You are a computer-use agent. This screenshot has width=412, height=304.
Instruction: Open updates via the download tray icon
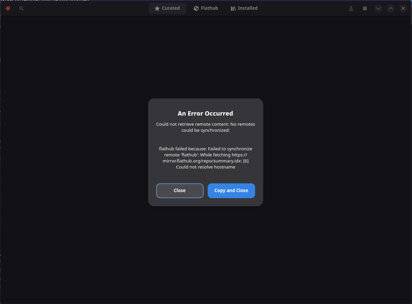pyautogui.click(x=351, y=8)
